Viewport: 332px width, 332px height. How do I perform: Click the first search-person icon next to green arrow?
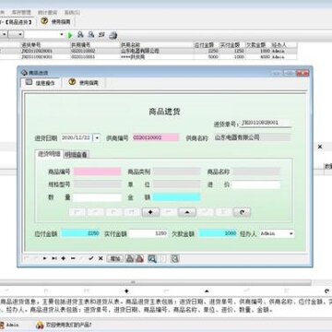(80, 35)
